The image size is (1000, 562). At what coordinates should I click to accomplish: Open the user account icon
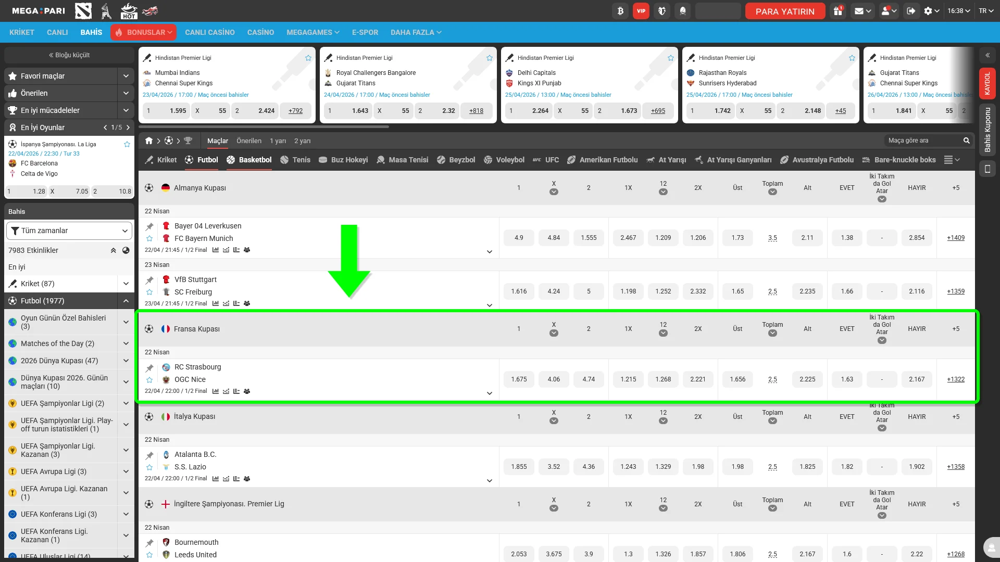tap(889, 11)
